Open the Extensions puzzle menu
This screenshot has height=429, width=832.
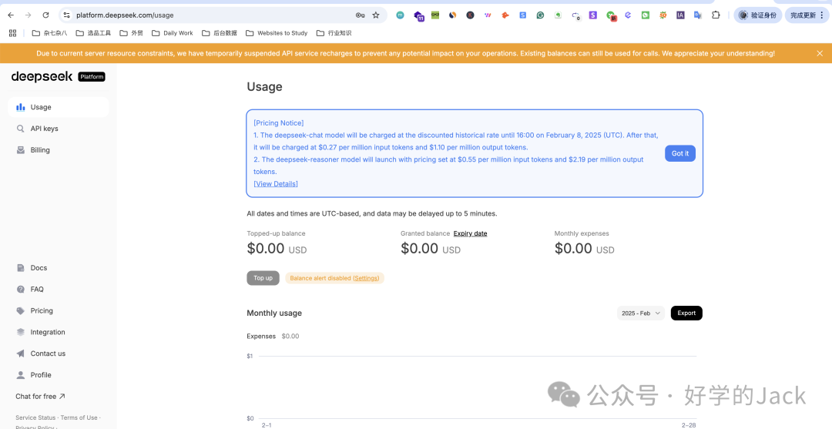[x=715, y=15]
